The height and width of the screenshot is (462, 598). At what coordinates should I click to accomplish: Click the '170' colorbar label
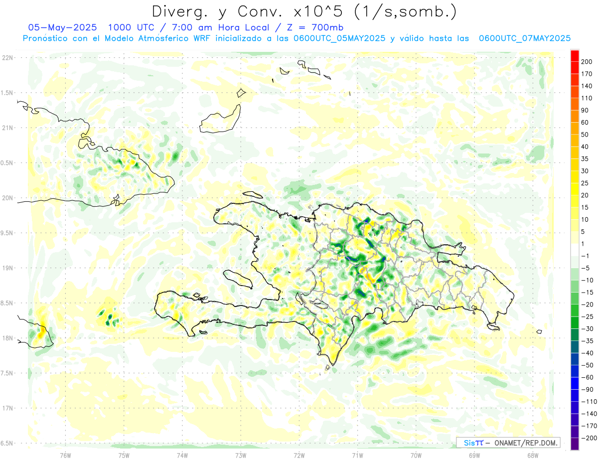[587, 74]
